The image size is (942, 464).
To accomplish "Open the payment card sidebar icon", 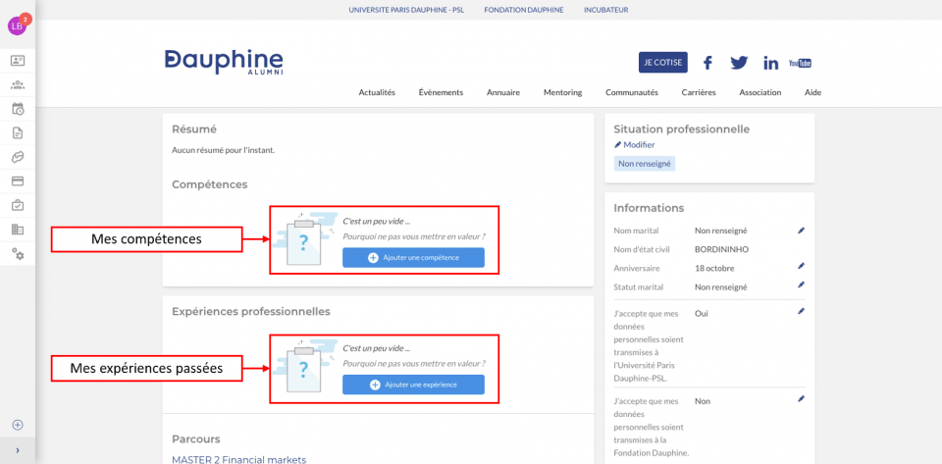I will pos(18,180).
